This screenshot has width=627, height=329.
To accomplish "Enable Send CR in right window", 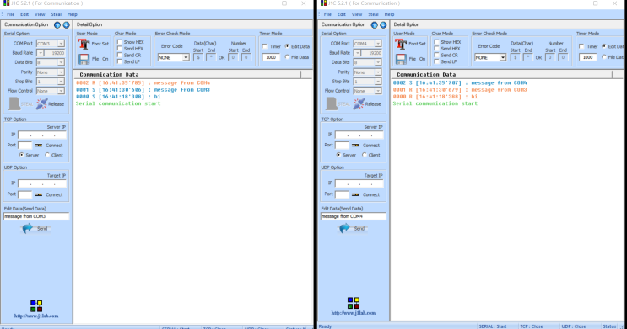I will (x=436, y=55).
